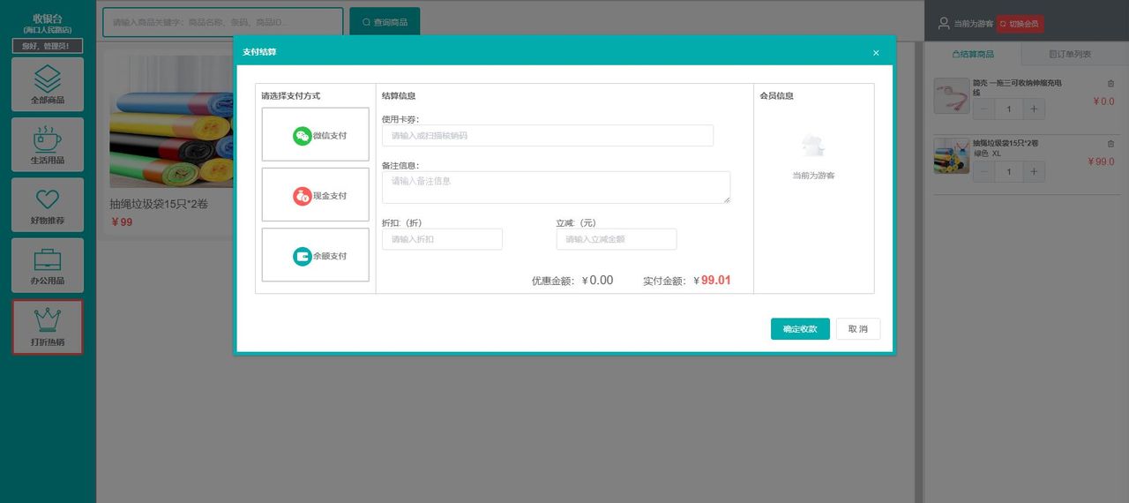Viewport: 1129px width, 503px height.
Task: Click product title 抽绳垃圾袋15只*2卷 in grid
Action: coord(159,204)
